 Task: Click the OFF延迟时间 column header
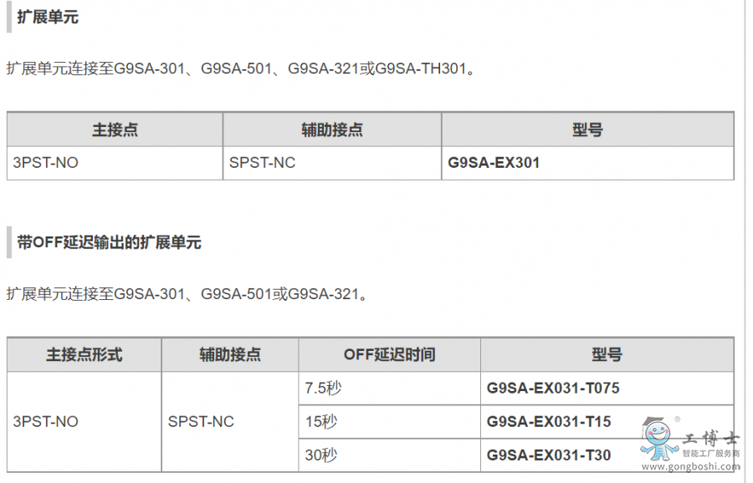[389, 354]
